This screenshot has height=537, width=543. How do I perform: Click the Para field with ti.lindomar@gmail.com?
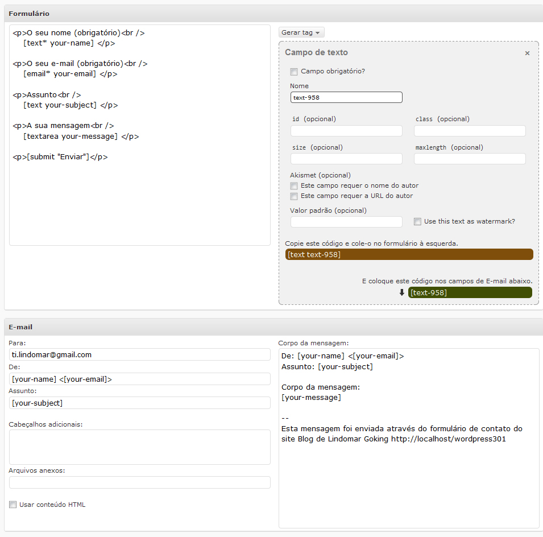point(139,354)
